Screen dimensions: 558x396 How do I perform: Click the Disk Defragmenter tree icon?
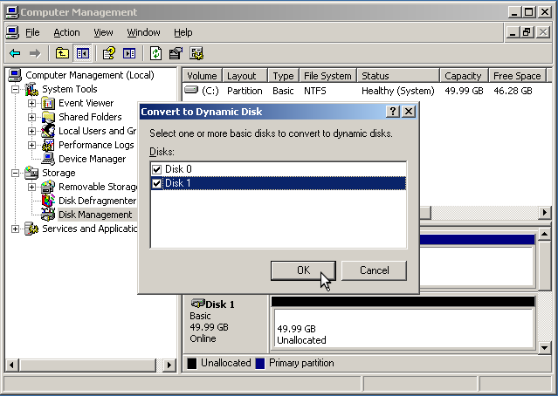(48, 201)
